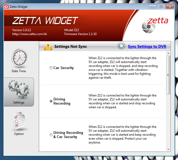The width and height of the screenshot is (178, 160).
Task: Click the Driving Recording & Car Security description
Action: pyautogui.click(x=122, y=135)
